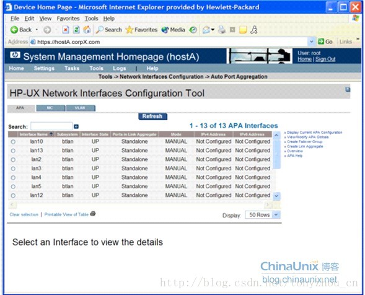
Task: Select the lan4 radio button
Action: [x=13, y=178]
